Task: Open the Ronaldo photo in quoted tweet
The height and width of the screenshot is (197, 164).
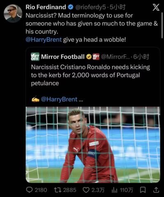Action: click(x=93, y=145)
